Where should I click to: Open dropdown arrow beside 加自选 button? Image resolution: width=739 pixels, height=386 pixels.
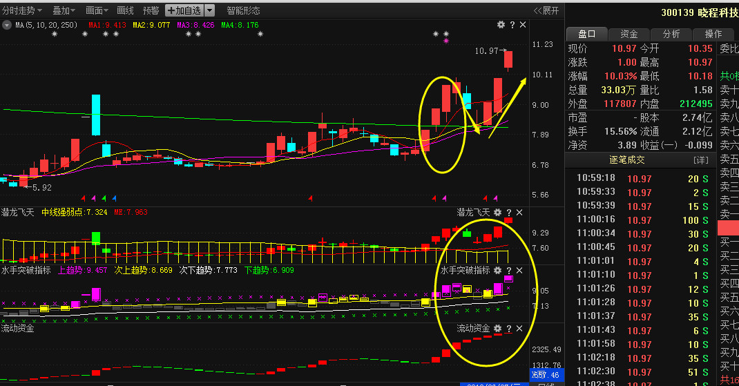[x=210, y=10]
